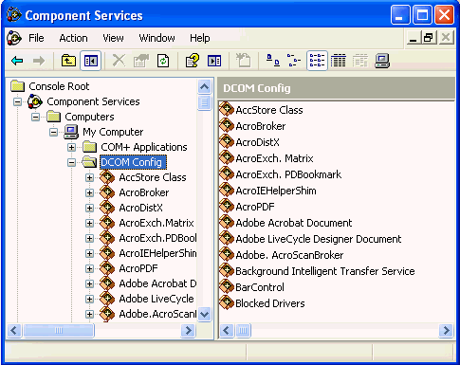
Task: Click tree pane vertical scroll down arrow
Action: point(205,314)
